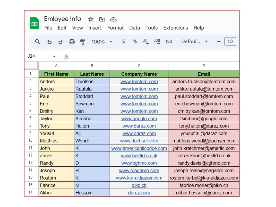Viewport: 276px width, 207px height.
Task: Select the cell containing Stoddart
Action: tap(92, 96)
